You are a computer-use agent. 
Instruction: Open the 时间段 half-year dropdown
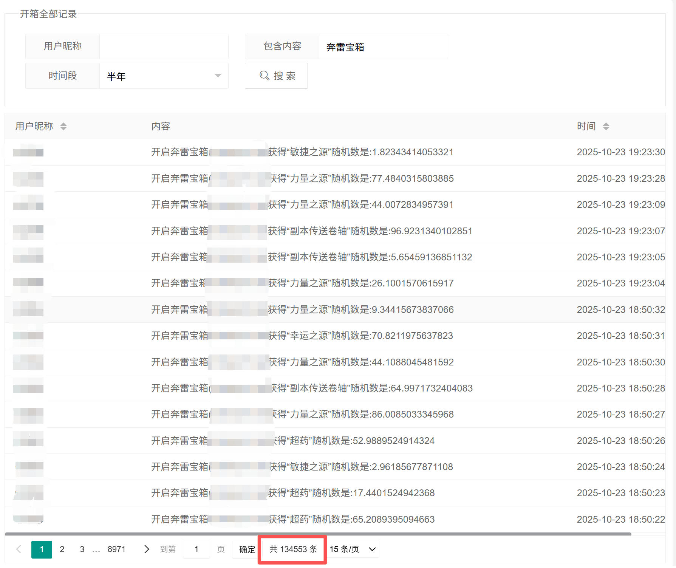pyautogui.click(x=164, y=76)
